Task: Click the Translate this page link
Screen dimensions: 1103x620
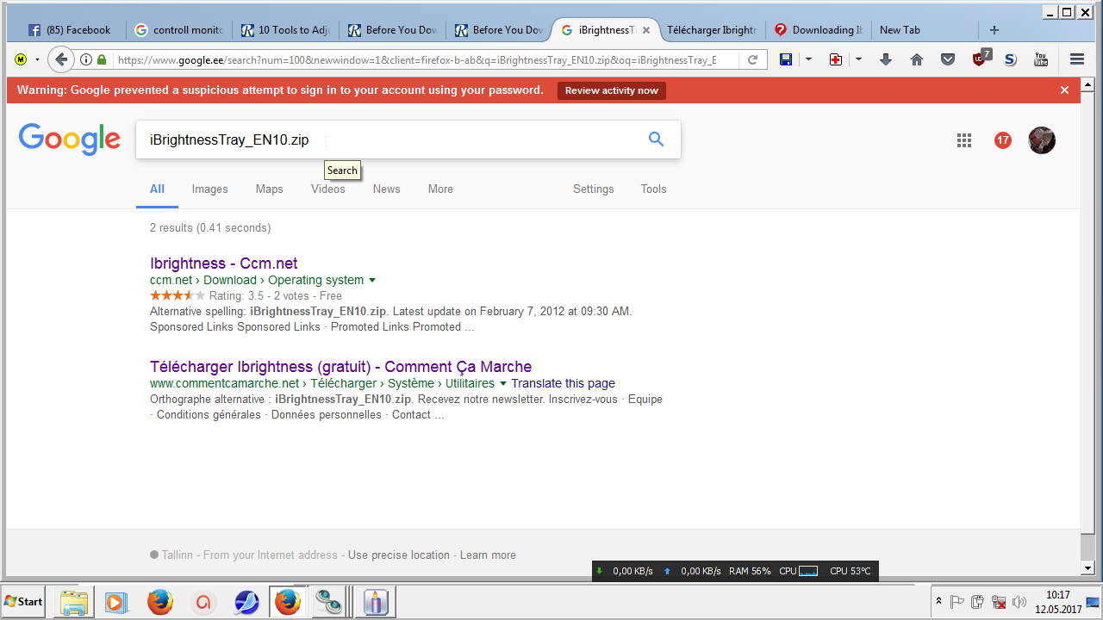Action: tap(563, 383)
